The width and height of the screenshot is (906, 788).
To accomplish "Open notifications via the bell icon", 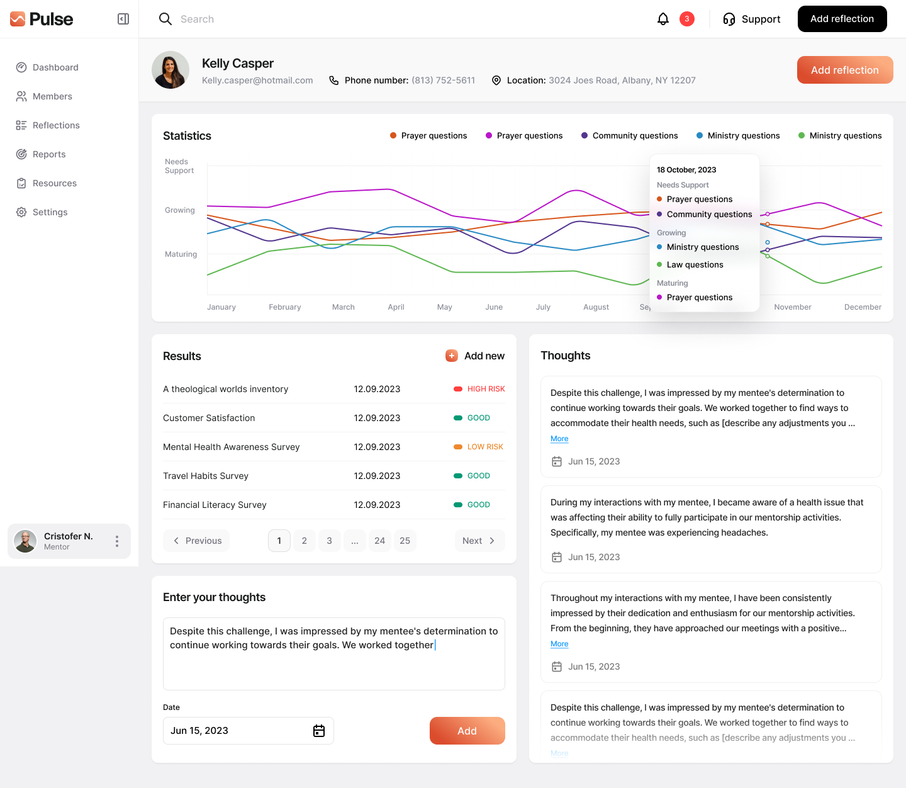I will pos(663,19).
